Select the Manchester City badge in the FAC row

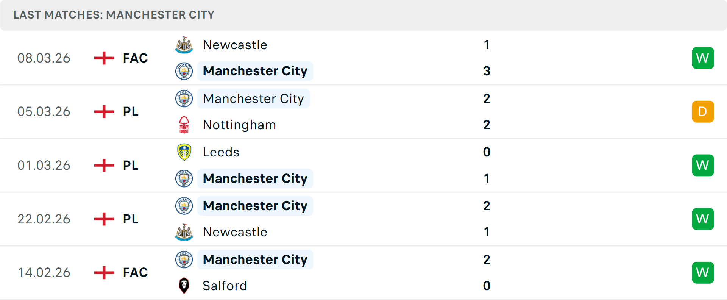(184, 71)
